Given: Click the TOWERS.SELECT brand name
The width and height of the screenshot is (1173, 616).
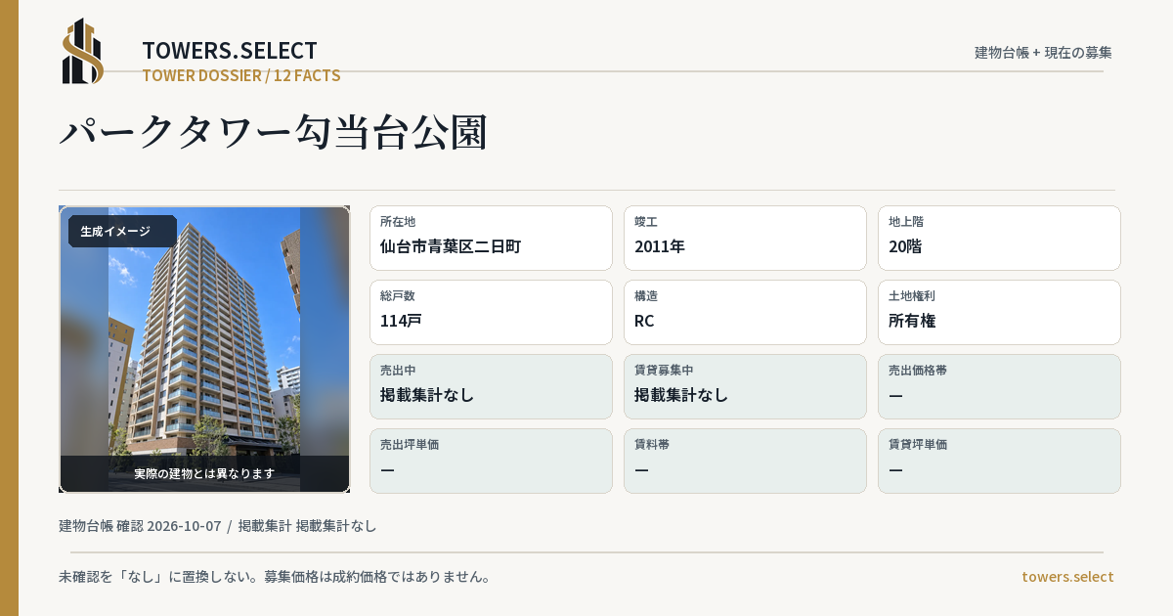Looking at the screenshot, I should click(x=230, y=51).
